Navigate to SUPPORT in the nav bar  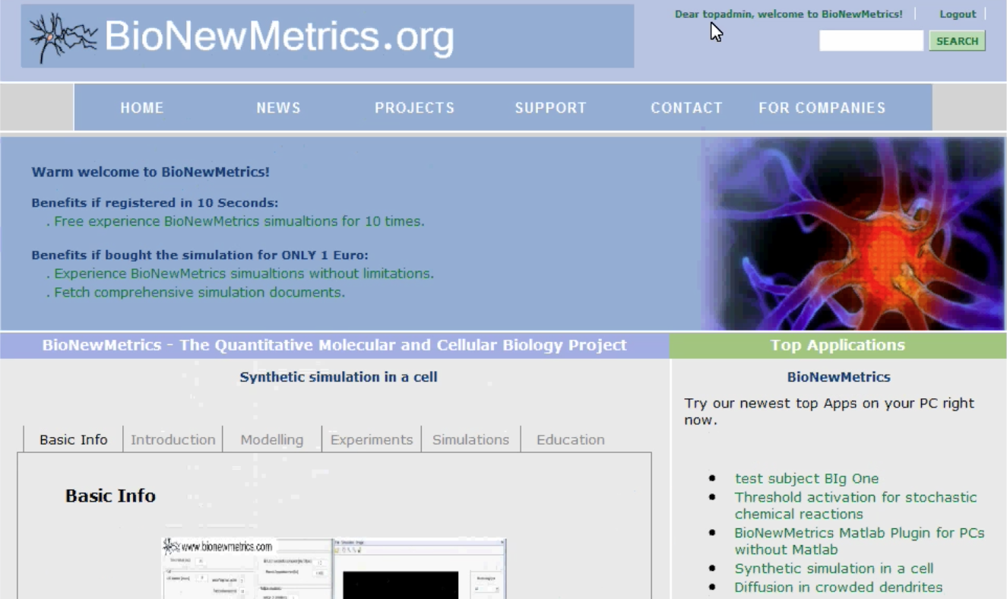[550, 108]
